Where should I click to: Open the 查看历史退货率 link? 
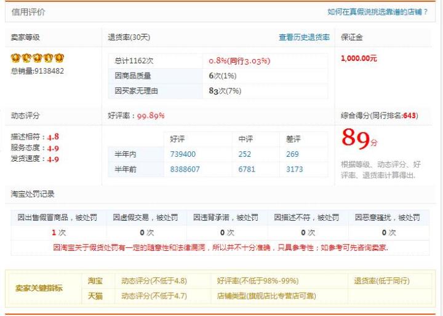[305, 38]
